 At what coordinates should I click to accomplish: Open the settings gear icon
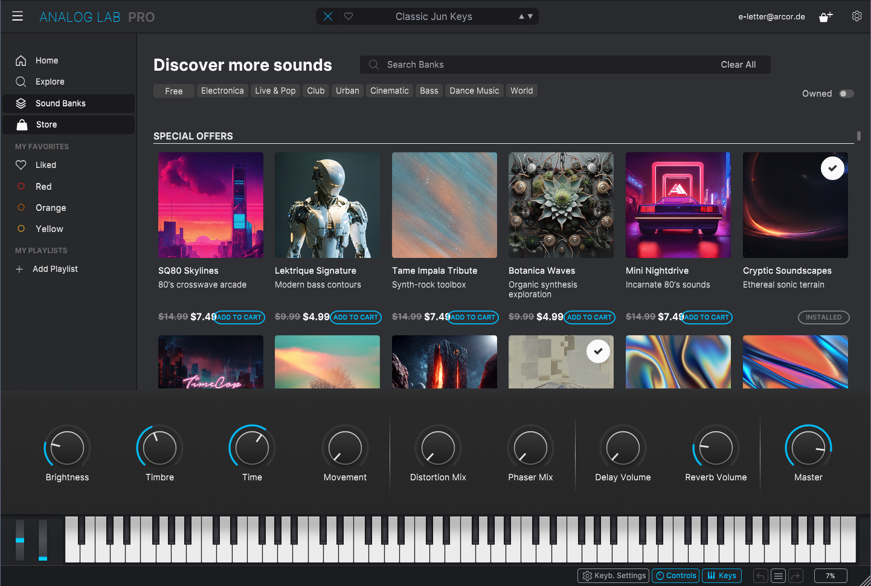click(857, 16)
